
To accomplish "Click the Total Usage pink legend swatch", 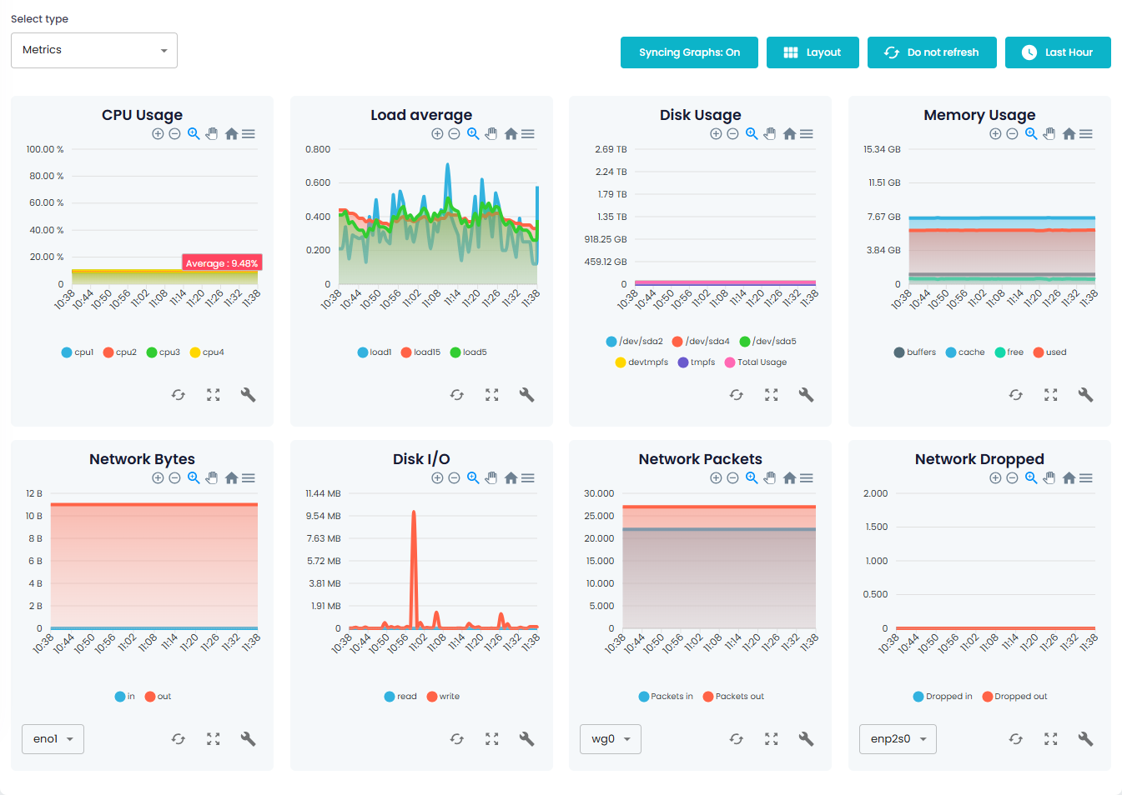I will (730, 362).
